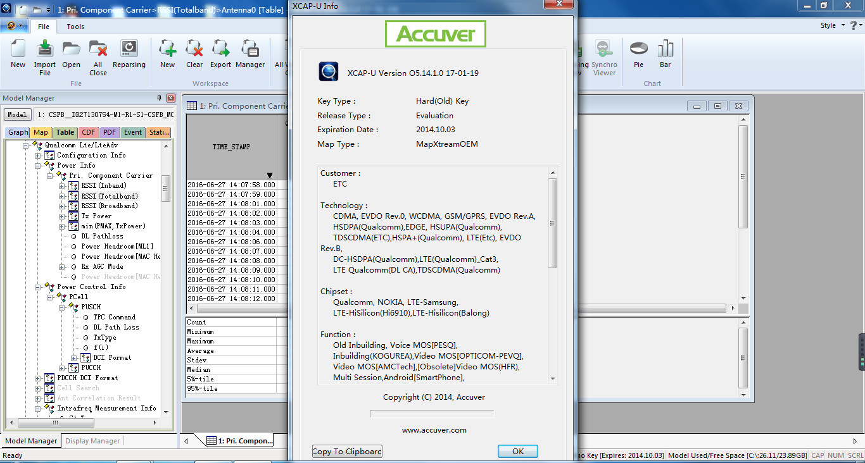The width and height of the screenshot is (865, 463).
Task: Toggle the TIME_STAMP column filter arrow
Action: pos(269,175)
